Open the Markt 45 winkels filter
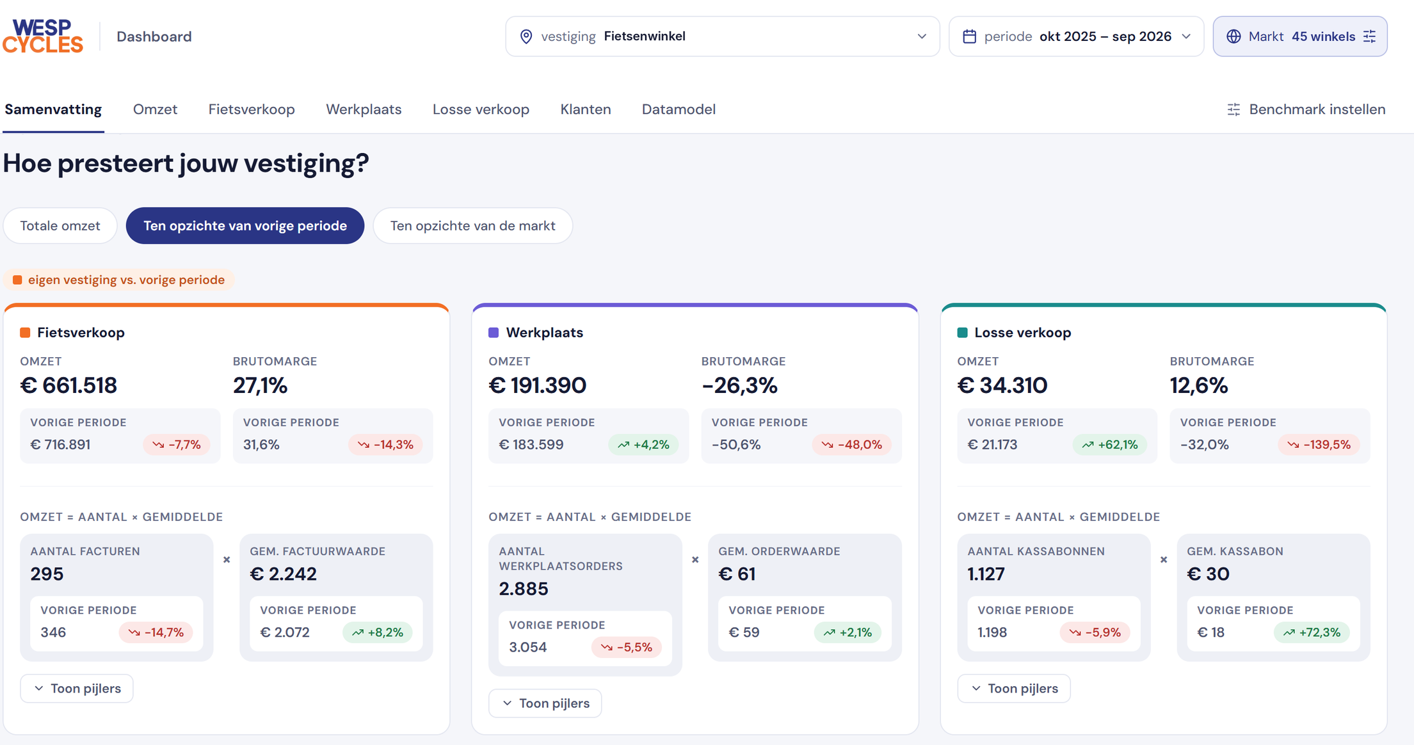This screenshot has height=745, width=1414. click(1300, 36)
